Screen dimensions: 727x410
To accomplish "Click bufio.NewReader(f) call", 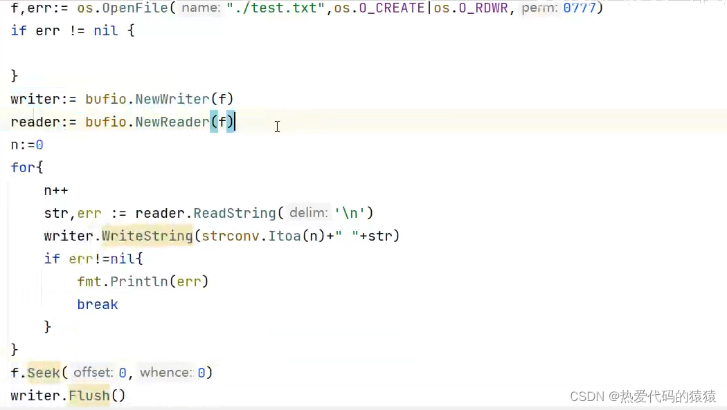I will pos(159,122).
